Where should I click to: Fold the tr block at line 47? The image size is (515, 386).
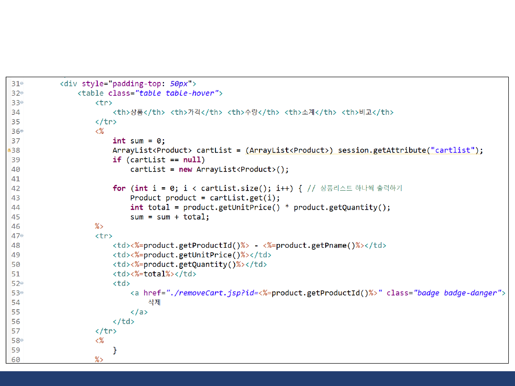coord(22,236)
